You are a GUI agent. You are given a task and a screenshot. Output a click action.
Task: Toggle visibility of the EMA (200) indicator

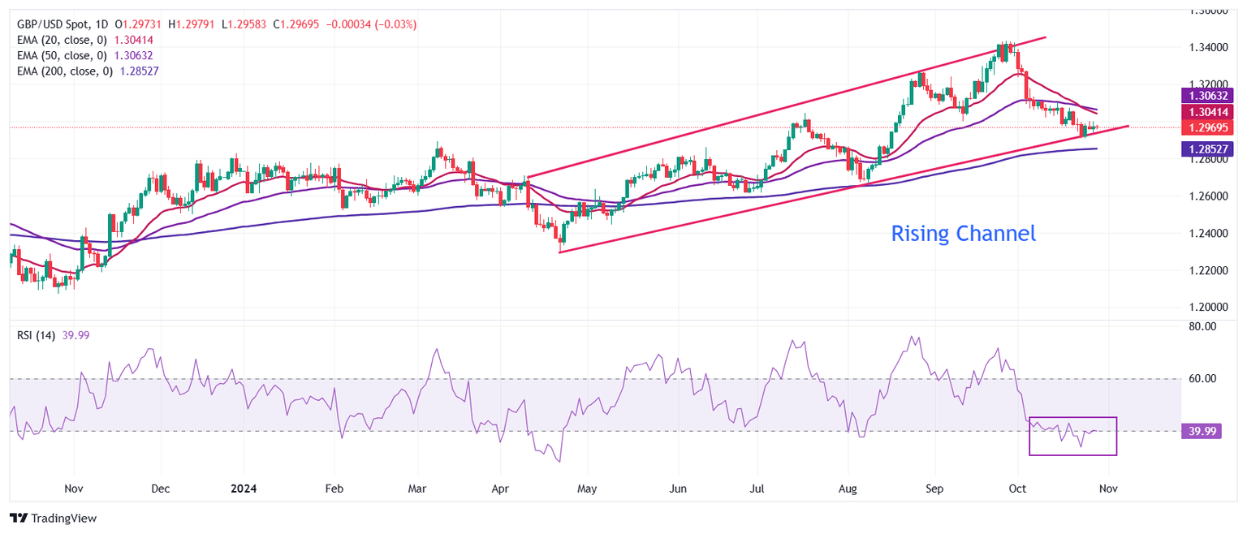[x=63, y=71]
